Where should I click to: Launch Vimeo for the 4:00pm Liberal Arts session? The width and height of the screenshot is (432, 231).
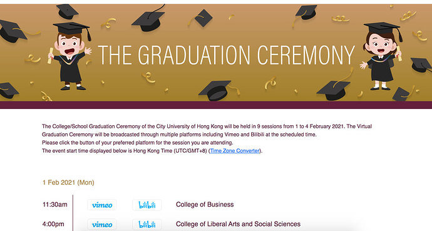click(102, 224)
